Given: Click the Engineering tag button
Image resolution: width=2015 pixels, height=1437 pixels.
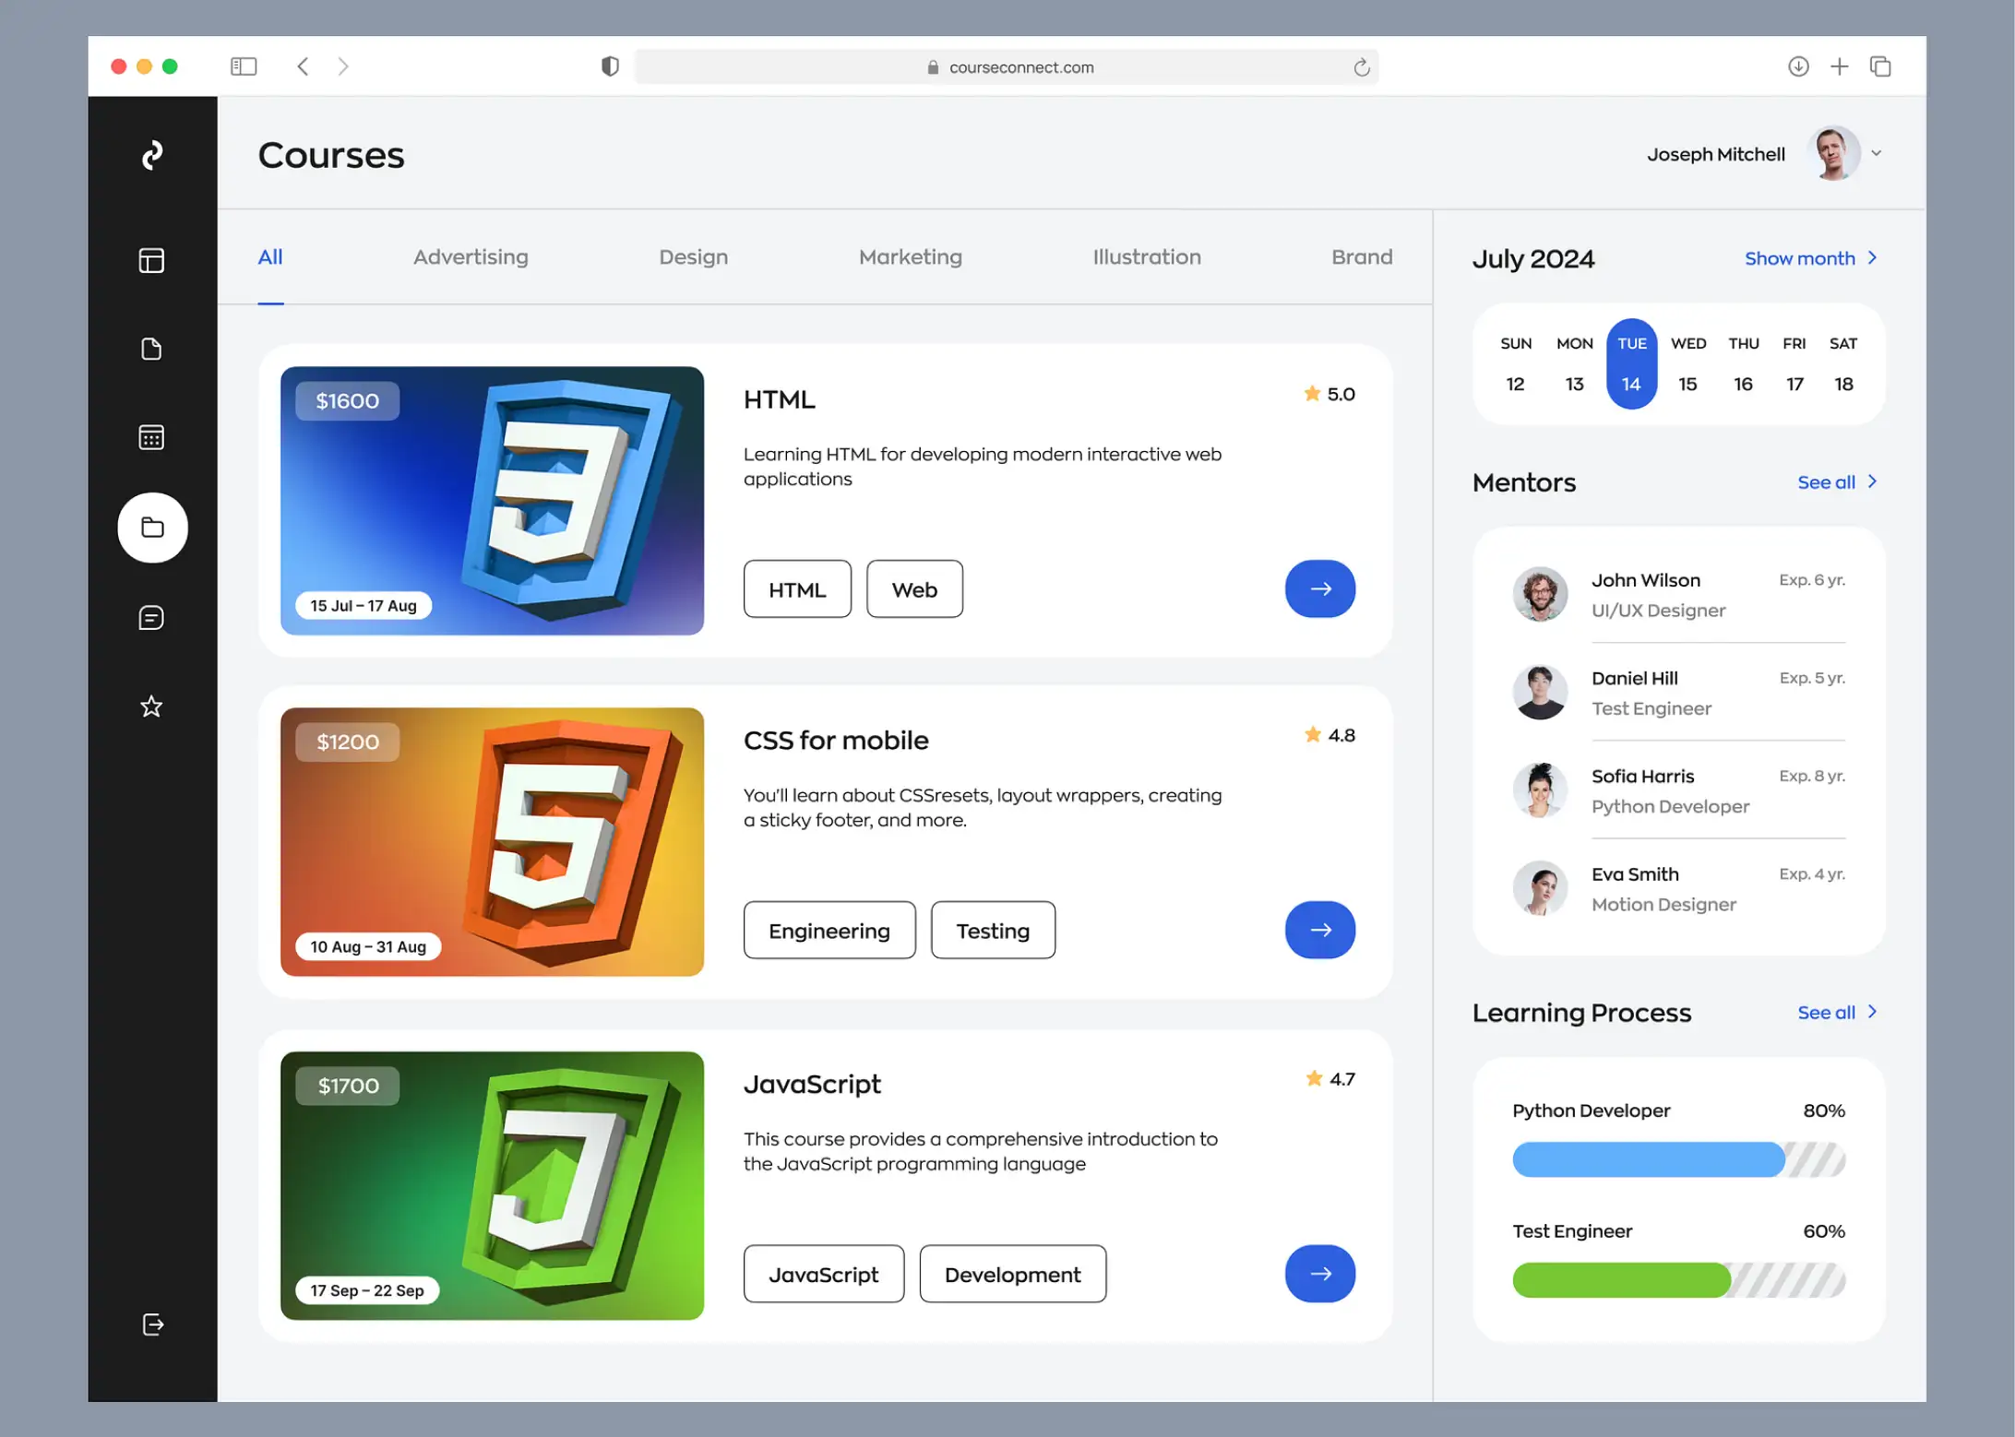Looking at the screenshot, I should pos(829,931).
